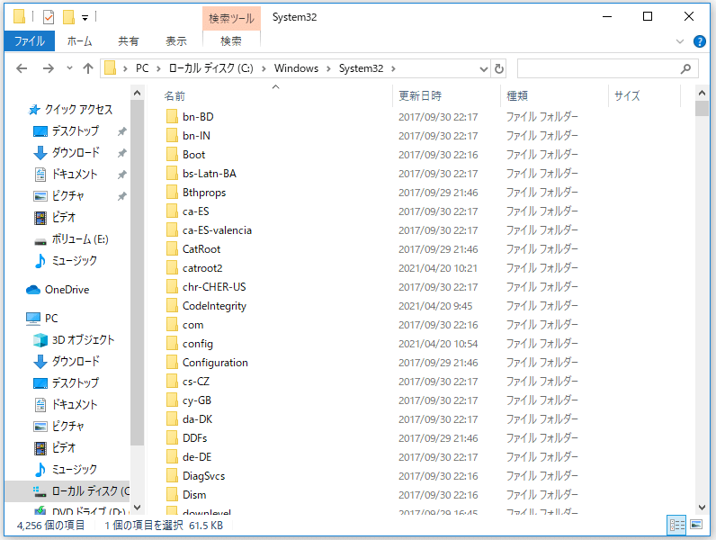This screenshot has height=540, width=716.
Task: Select 3D オブジェクト in navigation pane
Action: (81, 340)
